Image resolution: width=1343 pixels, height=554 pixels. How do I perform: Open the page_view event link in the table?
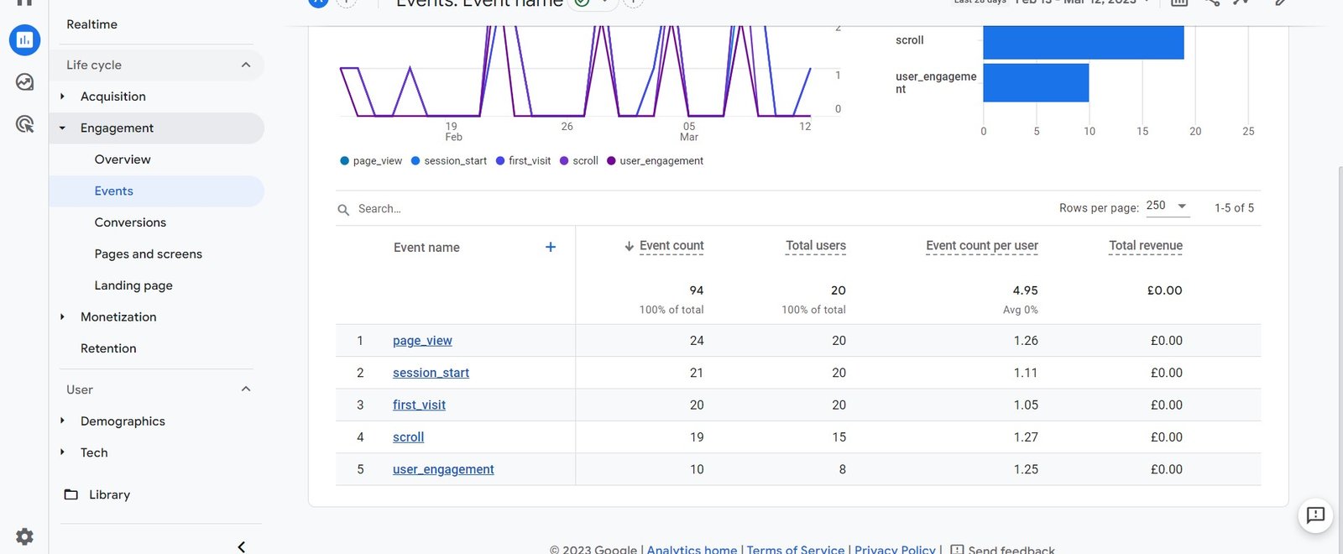point(422,340)
